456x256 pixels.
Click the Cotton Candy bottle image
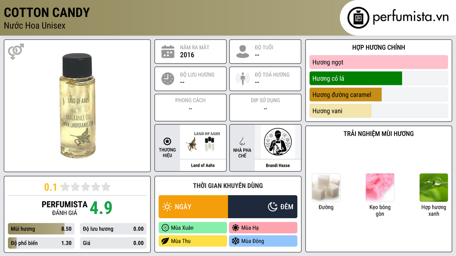(x=77, y=106)
